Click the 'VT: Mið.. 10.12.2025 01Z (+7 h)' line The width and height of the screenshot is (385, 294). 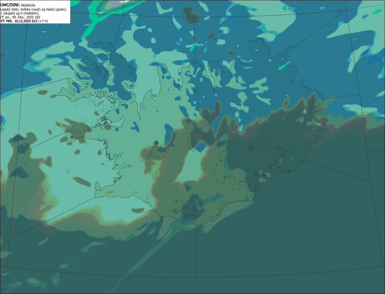point(24,21)
